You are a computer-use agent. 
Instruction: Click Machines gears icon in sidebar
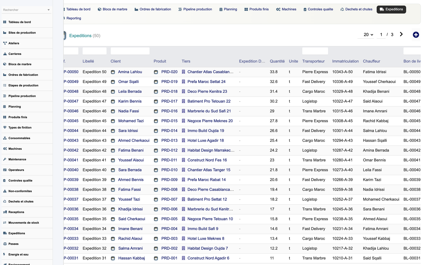(x=5, y=149)
